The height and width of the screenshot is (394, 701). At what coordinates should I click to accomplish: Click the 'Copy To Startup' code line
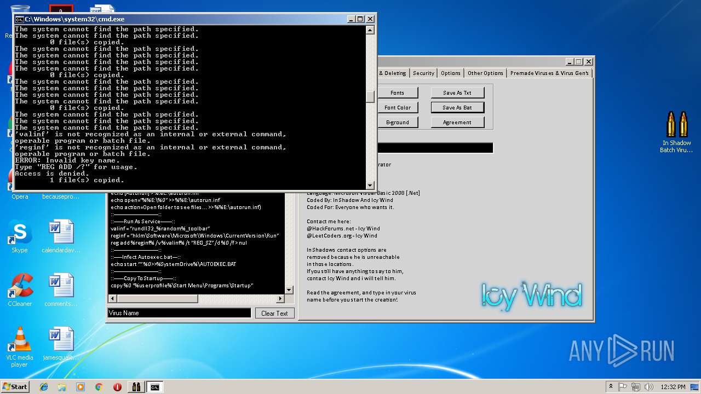point(143,279)
